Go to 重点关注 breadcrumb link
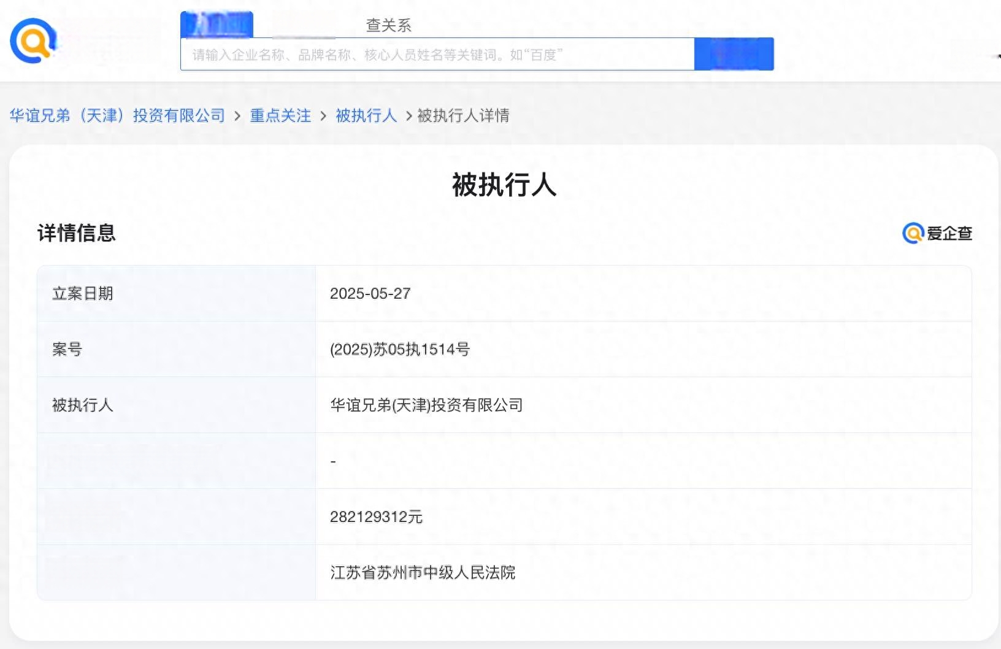This screenshot has width=1001, height=649. pyautogui.click(x=280, y=115)
